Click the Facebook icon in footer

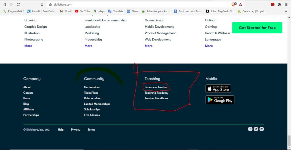pos(250,129)
